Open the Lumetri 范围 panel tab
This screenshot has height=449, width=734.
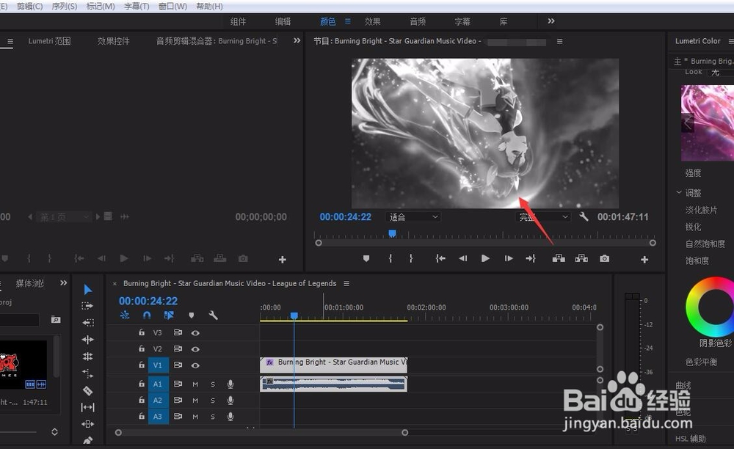click(49, 41)
